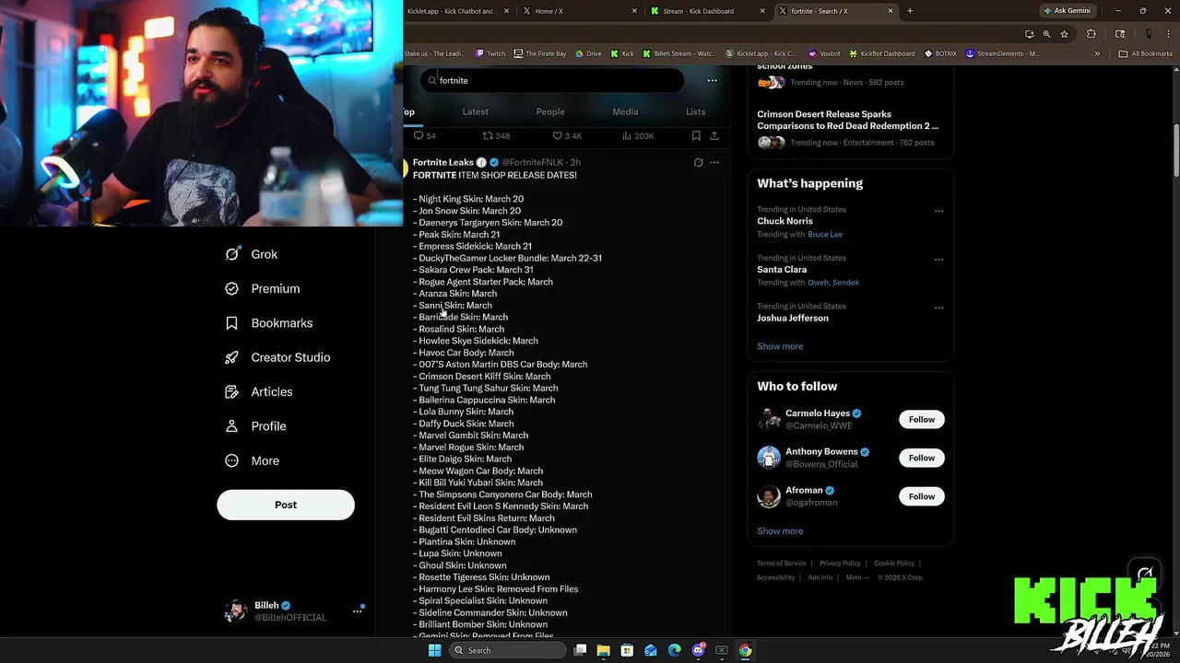Click the Windows taskbar Search box
Viewport: 1180px width, 663px height.
coord(507,650)
